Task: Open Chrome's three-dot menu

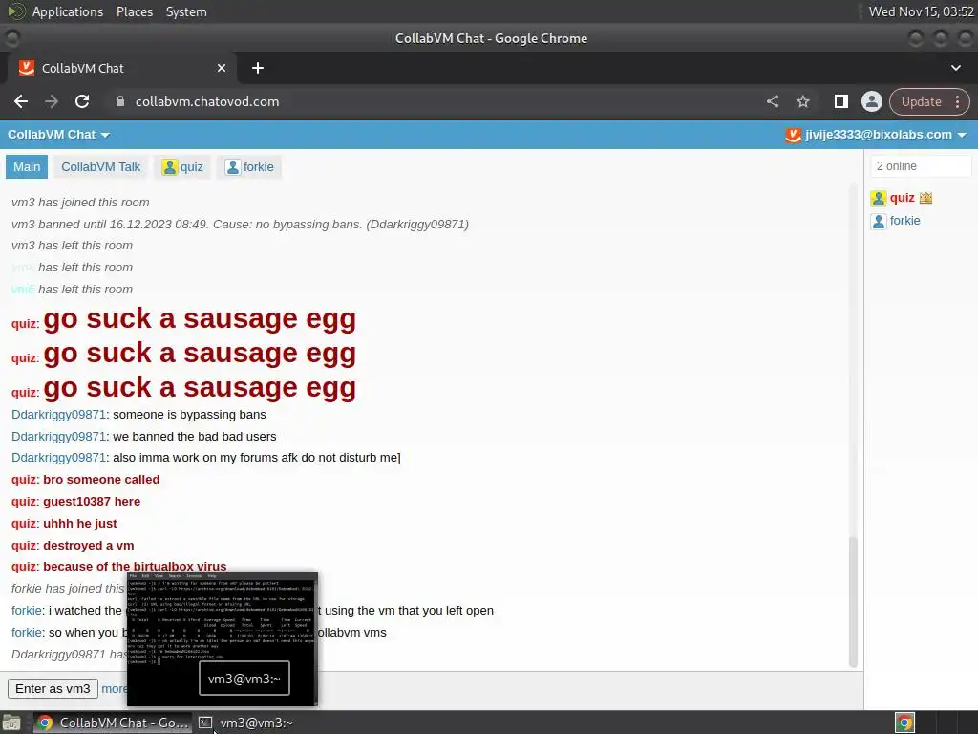Action: pos(957,101)
